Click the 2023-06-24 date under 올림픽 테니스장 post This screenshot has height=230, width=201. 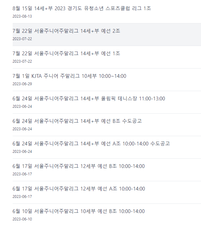point(22,107)
